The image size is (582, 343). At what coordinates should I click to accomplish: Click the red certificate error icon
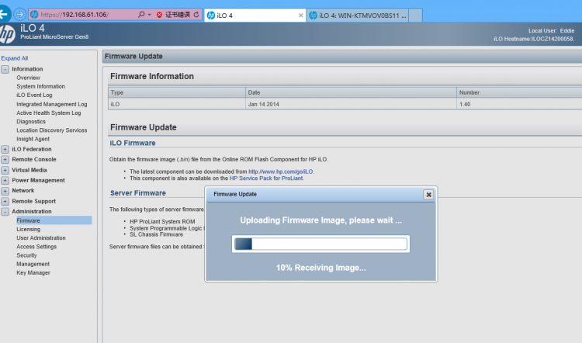[159, 15]
